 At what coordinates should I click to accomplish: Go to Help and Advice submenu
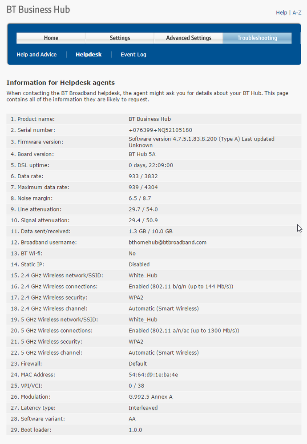[x=36, y=55]
